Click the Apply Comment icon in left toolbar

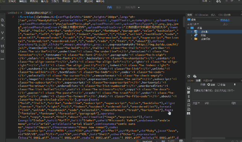2,46
